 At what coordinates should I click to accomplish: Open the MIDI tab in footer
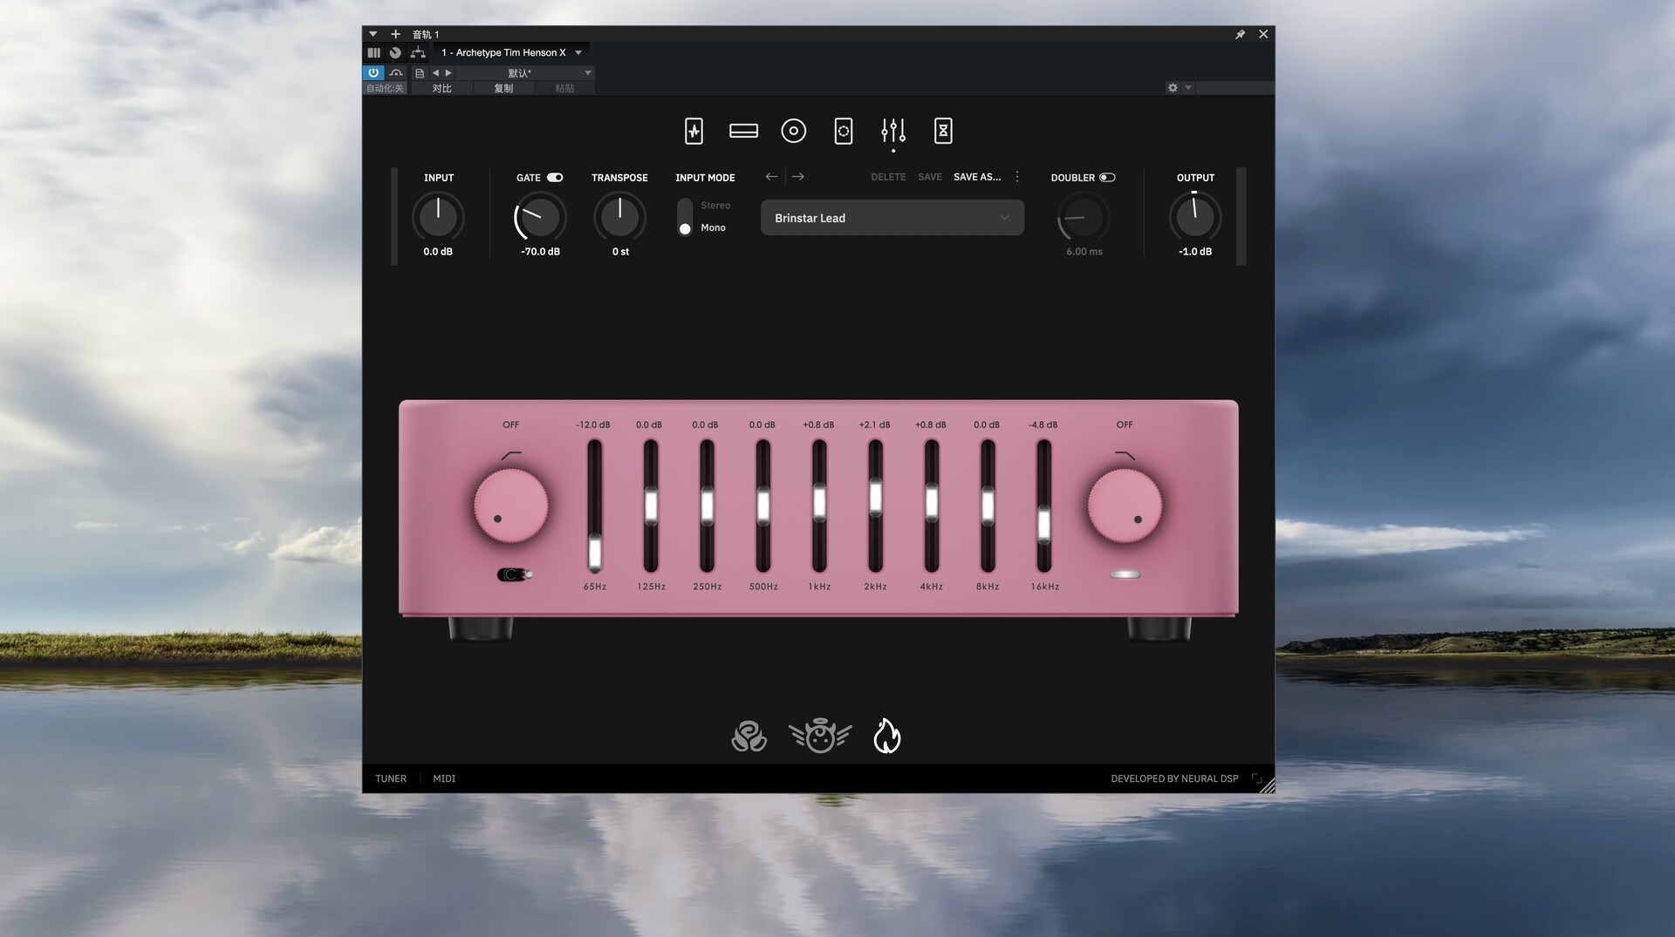coord(444,778)
